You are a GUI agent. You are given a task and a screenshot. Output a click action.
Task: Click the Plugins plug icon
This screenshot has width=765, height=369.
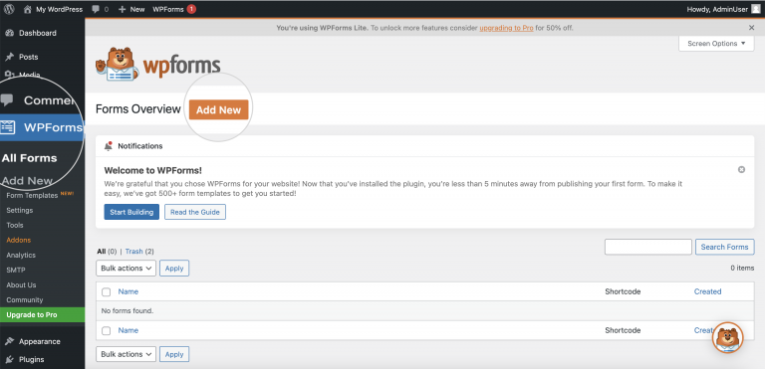click(9, 359)
